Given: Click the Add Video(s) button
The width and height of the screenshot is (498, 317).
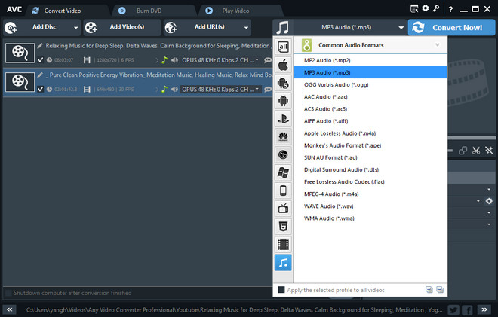Looking at the screenshot, I should pyautogui.click(x=122, y=28).
